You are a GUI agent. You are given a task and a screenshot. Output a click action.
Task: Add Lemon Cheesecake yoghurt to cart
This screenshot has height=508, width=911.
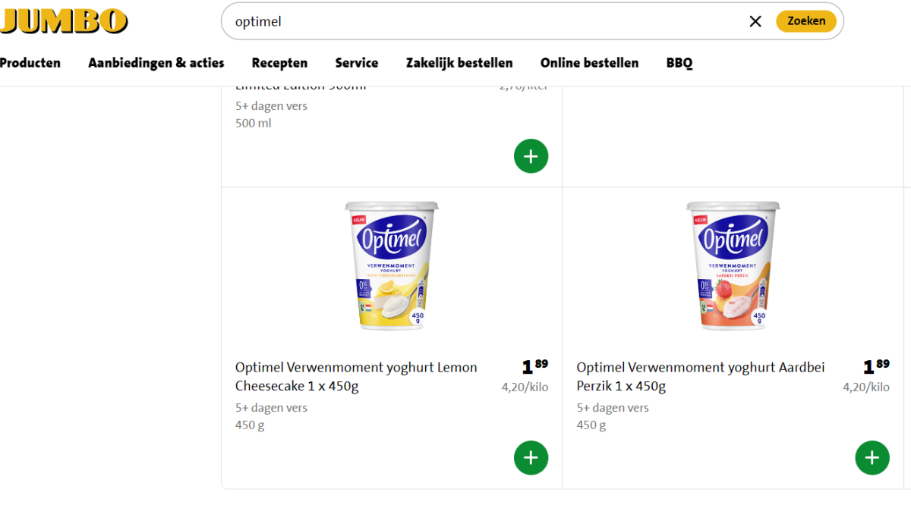tap(531, 458)
